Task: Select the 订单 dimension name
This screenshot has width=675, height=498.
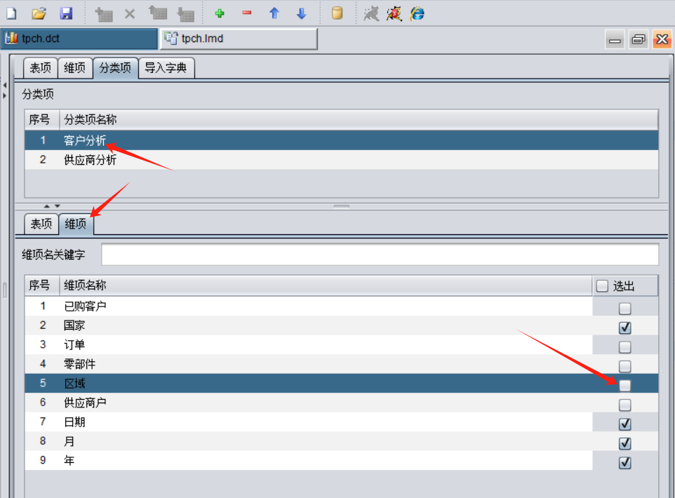Action: click(x=74, y=345)
